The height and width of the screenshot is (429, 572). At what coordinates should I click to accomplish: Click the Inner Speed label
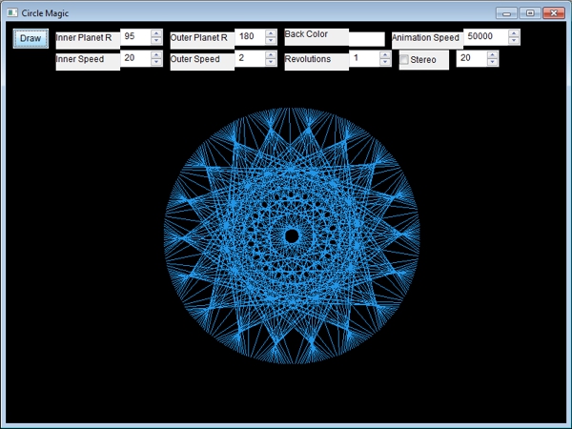(x=80, y=59)
